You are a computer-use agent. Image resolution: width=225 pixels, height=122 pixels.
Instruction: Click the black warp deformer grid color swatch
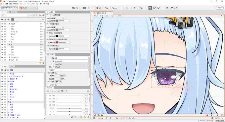pos(57,36)
